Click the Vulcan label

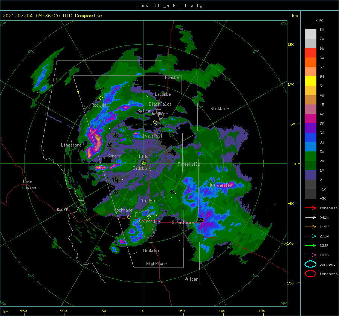[191, 279]
